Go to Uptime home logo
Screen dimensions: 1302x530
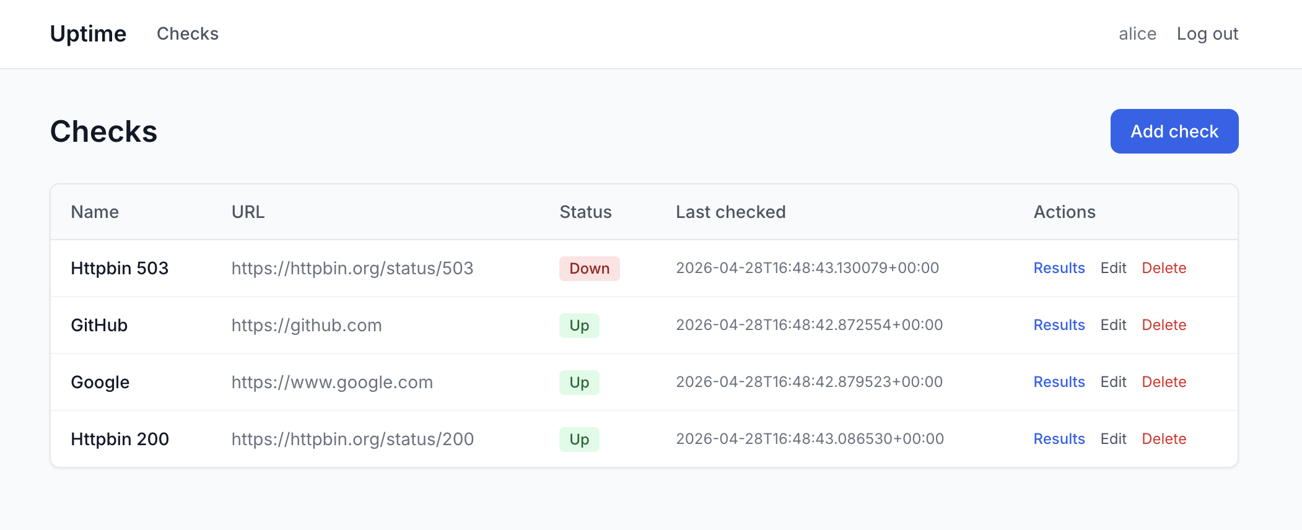pyautogui.click(x=88, y=33)
